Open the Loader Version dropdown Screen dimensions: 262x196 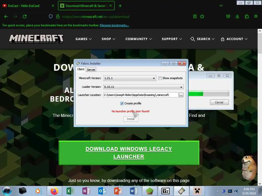[x=143, y=87]
